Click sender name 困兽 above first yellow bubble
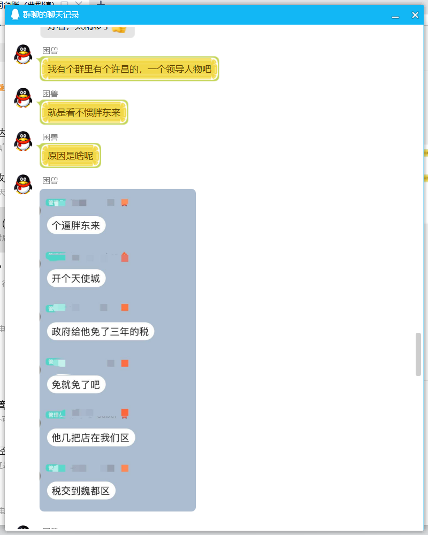This screenshot has height=535, width=428. (x=50, y=50)
